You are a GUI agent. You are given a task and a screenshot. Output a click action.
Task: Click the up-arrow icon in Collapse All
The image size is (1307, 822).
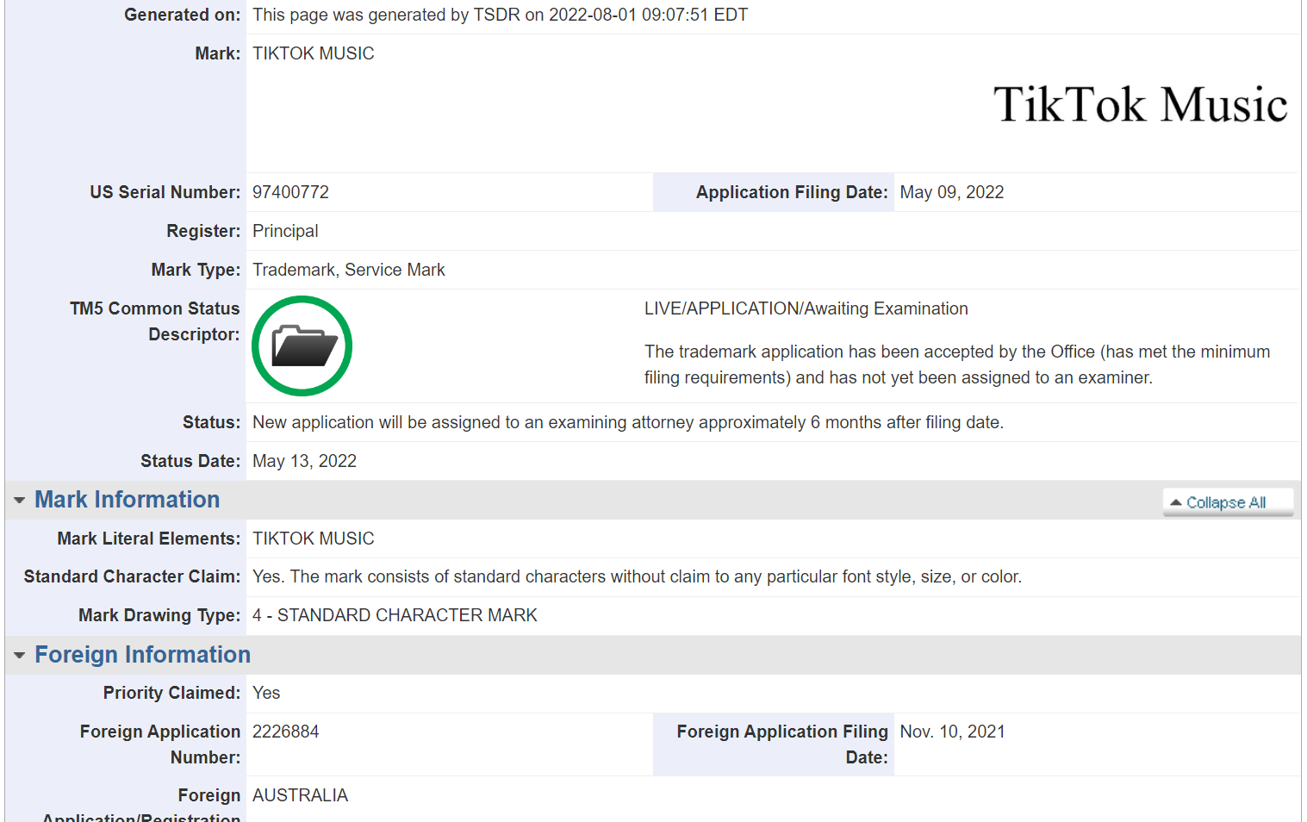(1175, 502)
